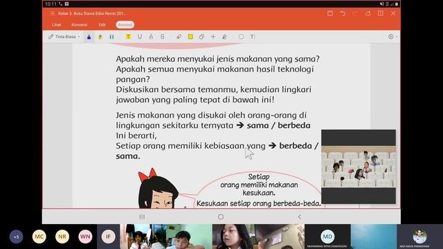Click the line 'Setiap orang memiliki kebiasaan yang'
Image resolution: width=443 pixels, height=249 pixels.
pyautogui.click(x=190, y=146)
